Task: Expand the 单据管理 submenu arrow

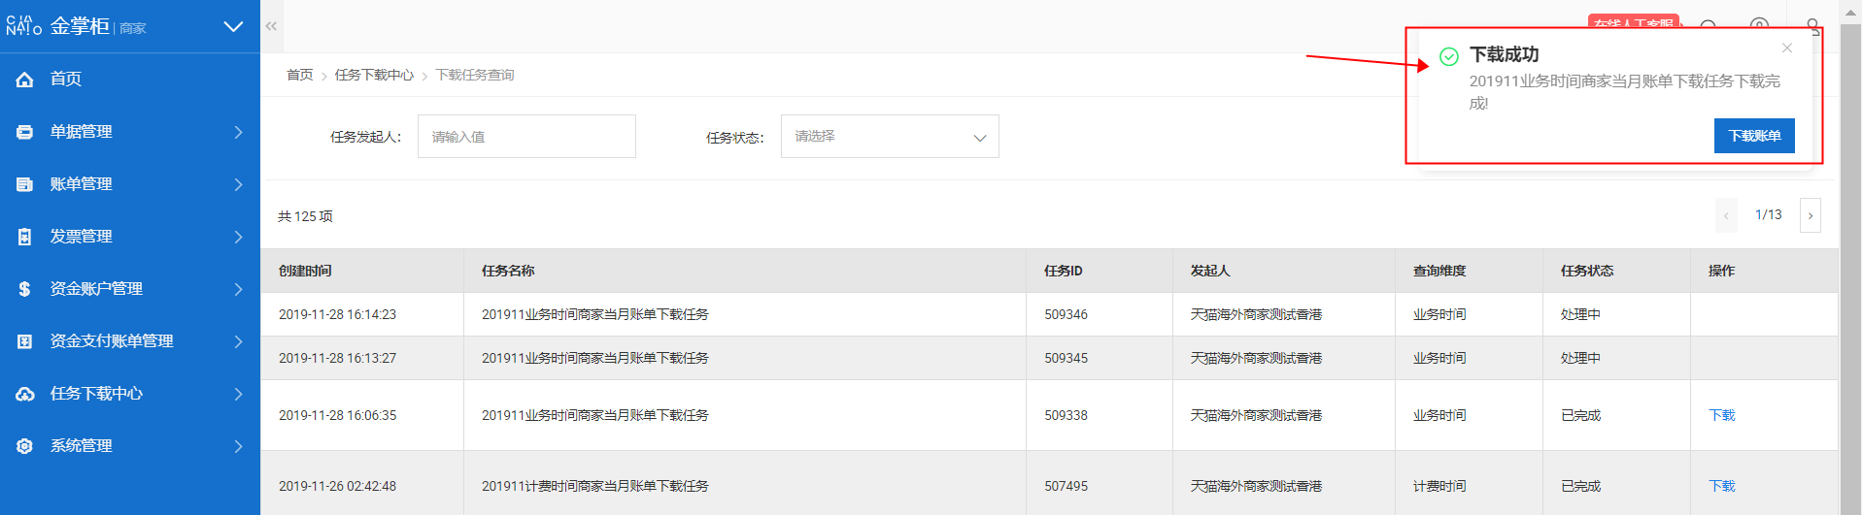Action: point(239,132)
